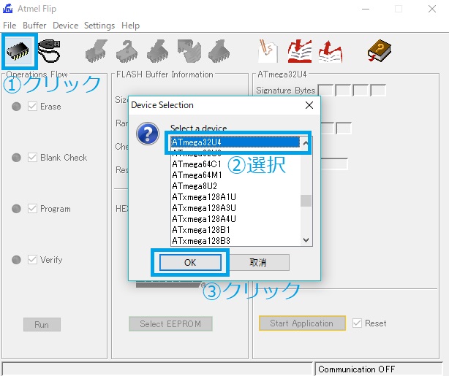Click the Select EEPROM button
Screen dimensions: 449x376
[170, 323]
